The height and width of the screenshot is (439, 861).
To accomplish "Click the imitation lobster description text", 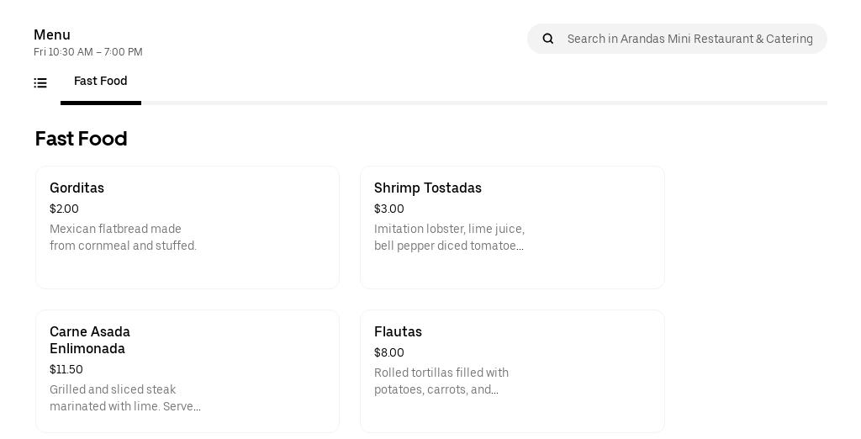I will [449, 238].
